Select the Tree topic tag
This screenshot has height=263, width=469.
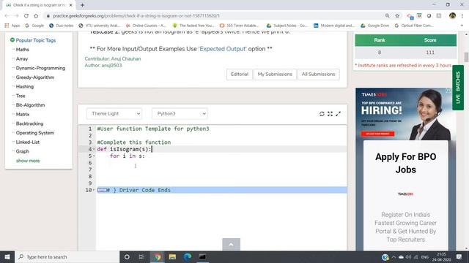(21, 96)
